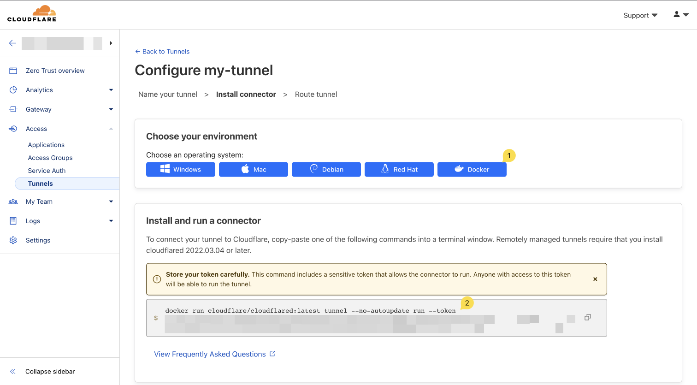Viewport: 697px width, 385px height.
Task: Choose Red Hat operating system
Action: click(x=399, y=169)
